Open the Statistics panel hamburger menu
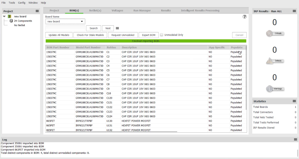The width and height of the screenshot is (299, 159). pos(295,101)
